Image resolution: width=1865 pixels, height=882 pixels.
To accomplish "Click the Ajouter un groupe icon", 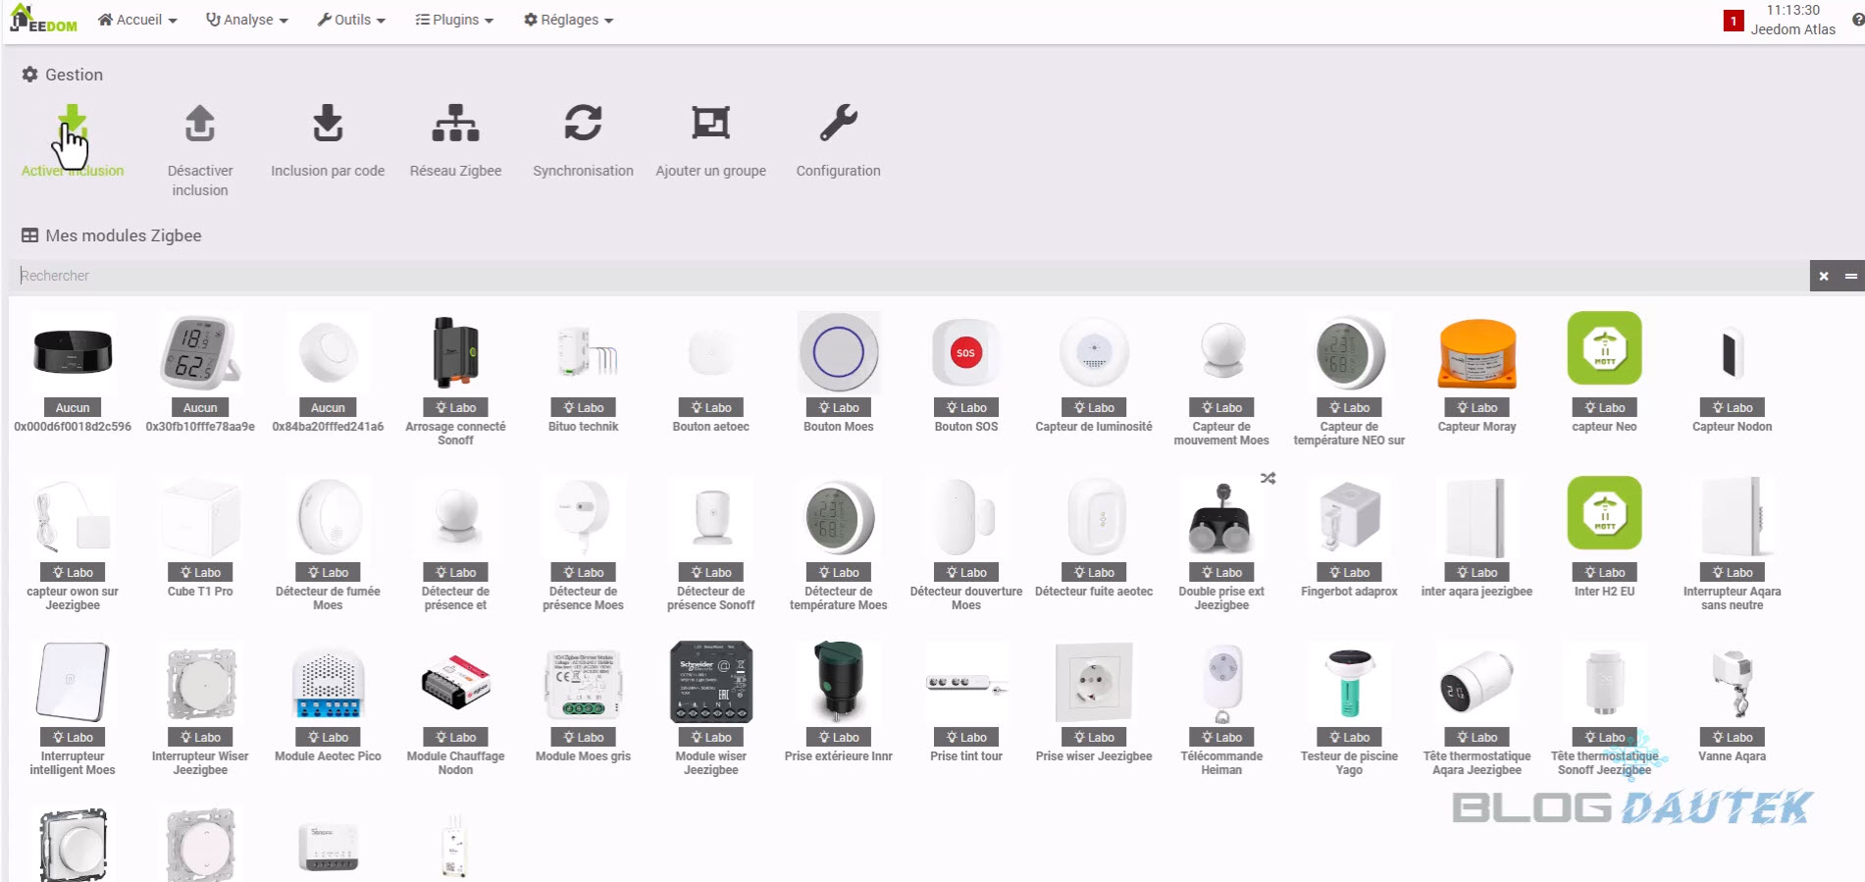I will (710, 125).
